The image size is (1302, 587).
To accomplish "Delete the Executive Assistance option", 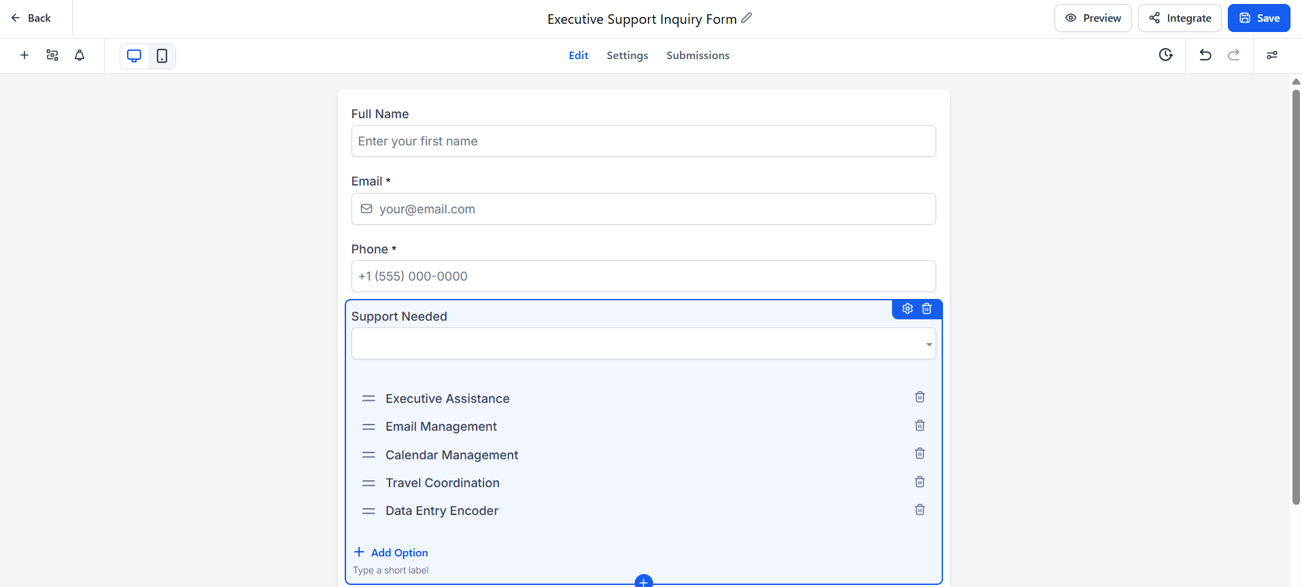I will [920, 397].
